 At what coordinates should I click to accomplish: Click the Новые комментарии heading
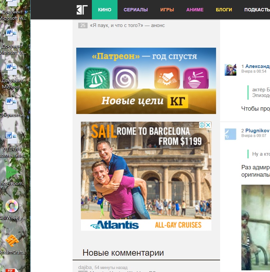click(123, 253)
